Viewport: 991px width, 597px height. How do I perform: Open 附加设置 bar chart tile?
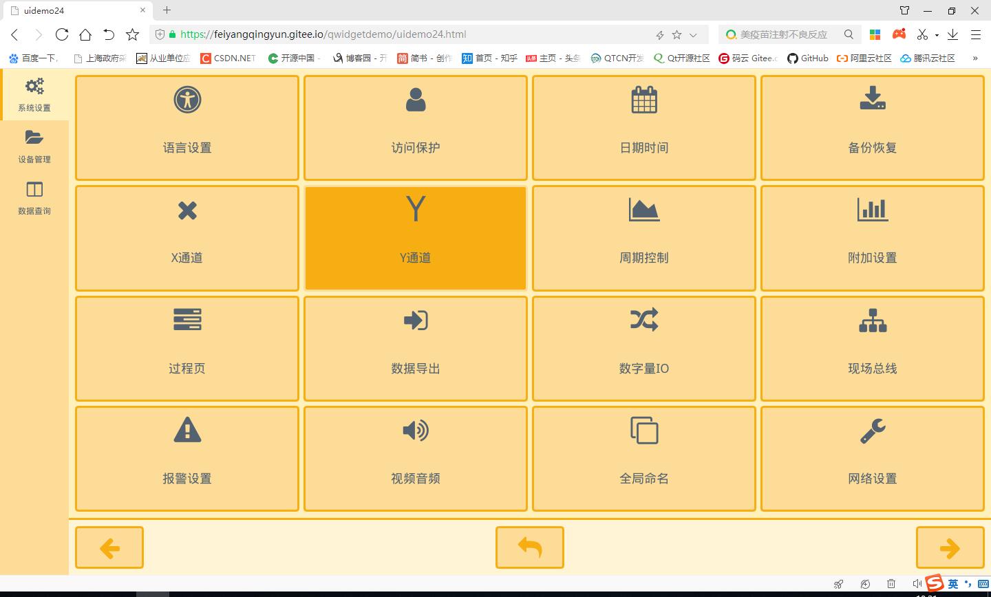tap(872, 238)
